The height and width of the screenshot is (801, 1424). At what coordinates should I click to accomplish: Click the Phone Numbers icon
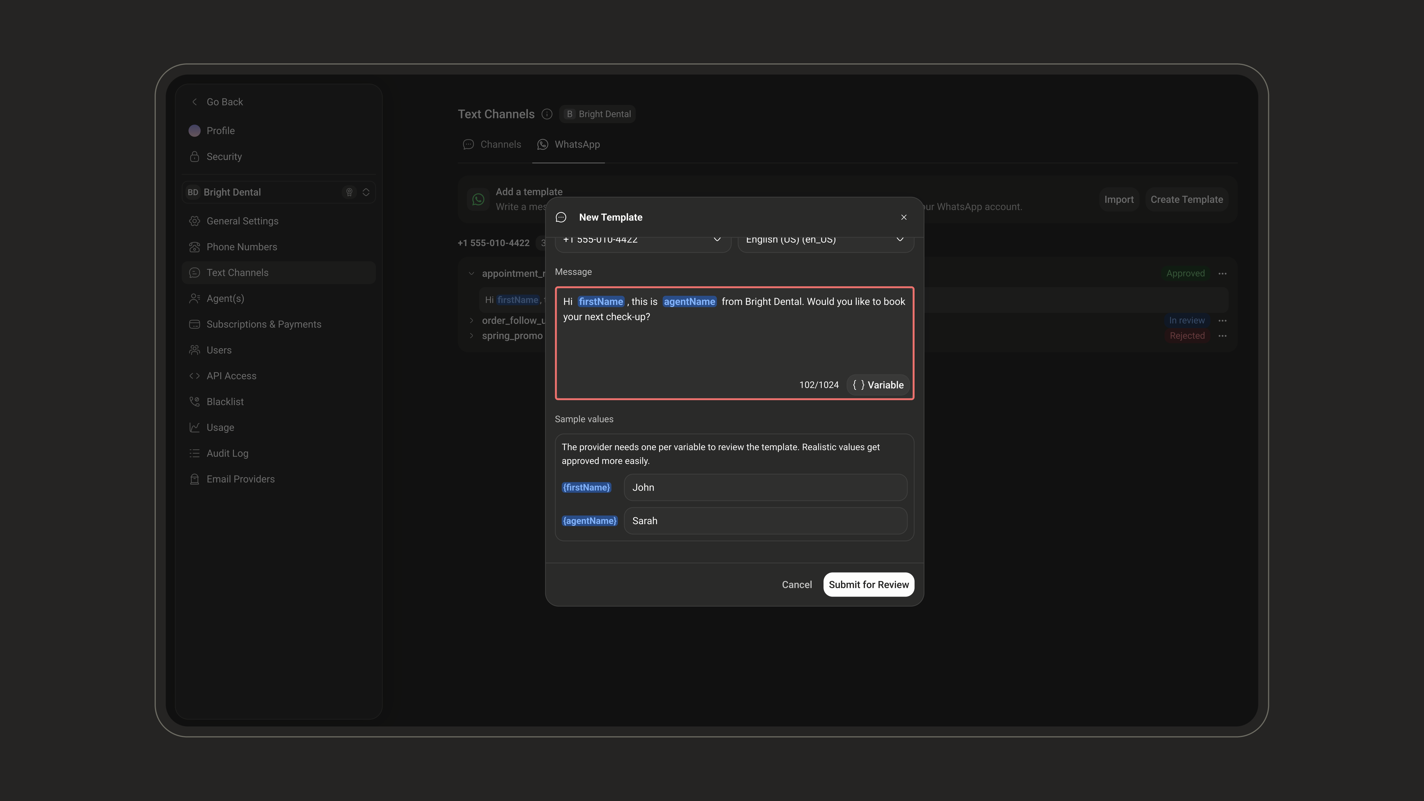(194, 246)
